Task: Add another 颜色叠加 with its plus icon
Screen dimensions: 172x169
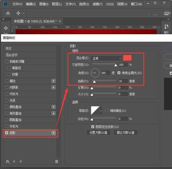Action: (53, 107)
